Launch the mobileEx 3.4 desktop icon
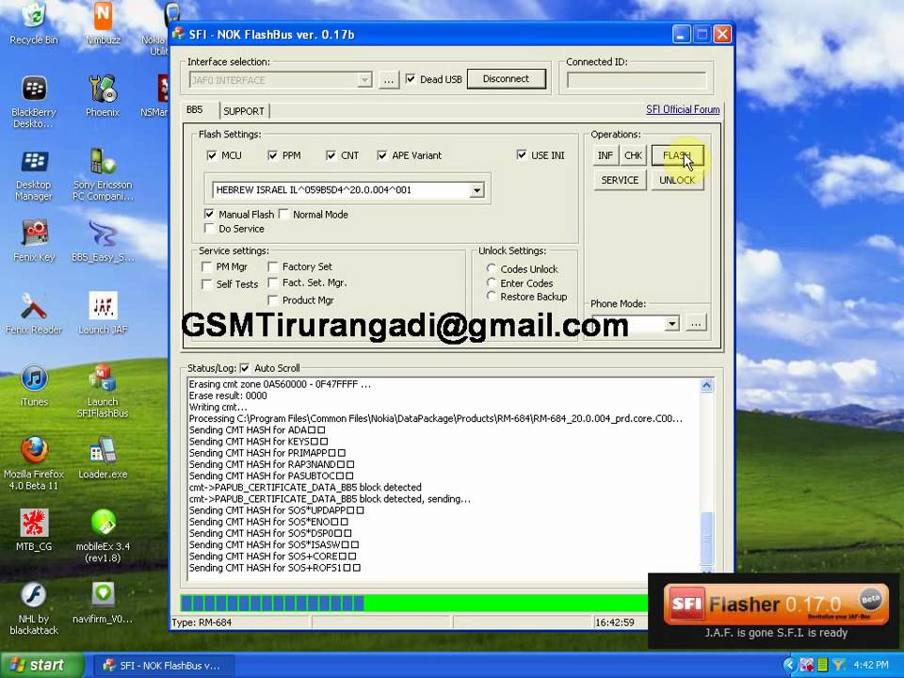The height and width of the screenshot is (678, 904). [x=103, y=536]
